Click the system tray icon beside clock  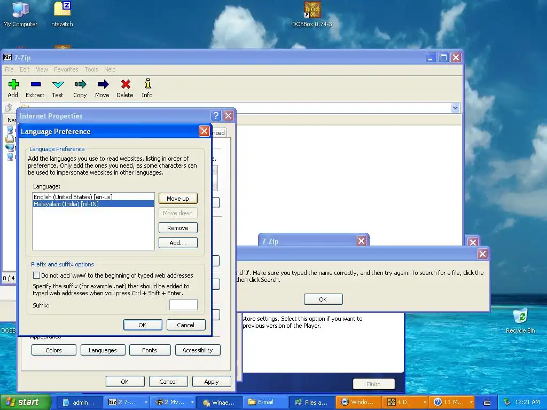click(x=507, y=402)
